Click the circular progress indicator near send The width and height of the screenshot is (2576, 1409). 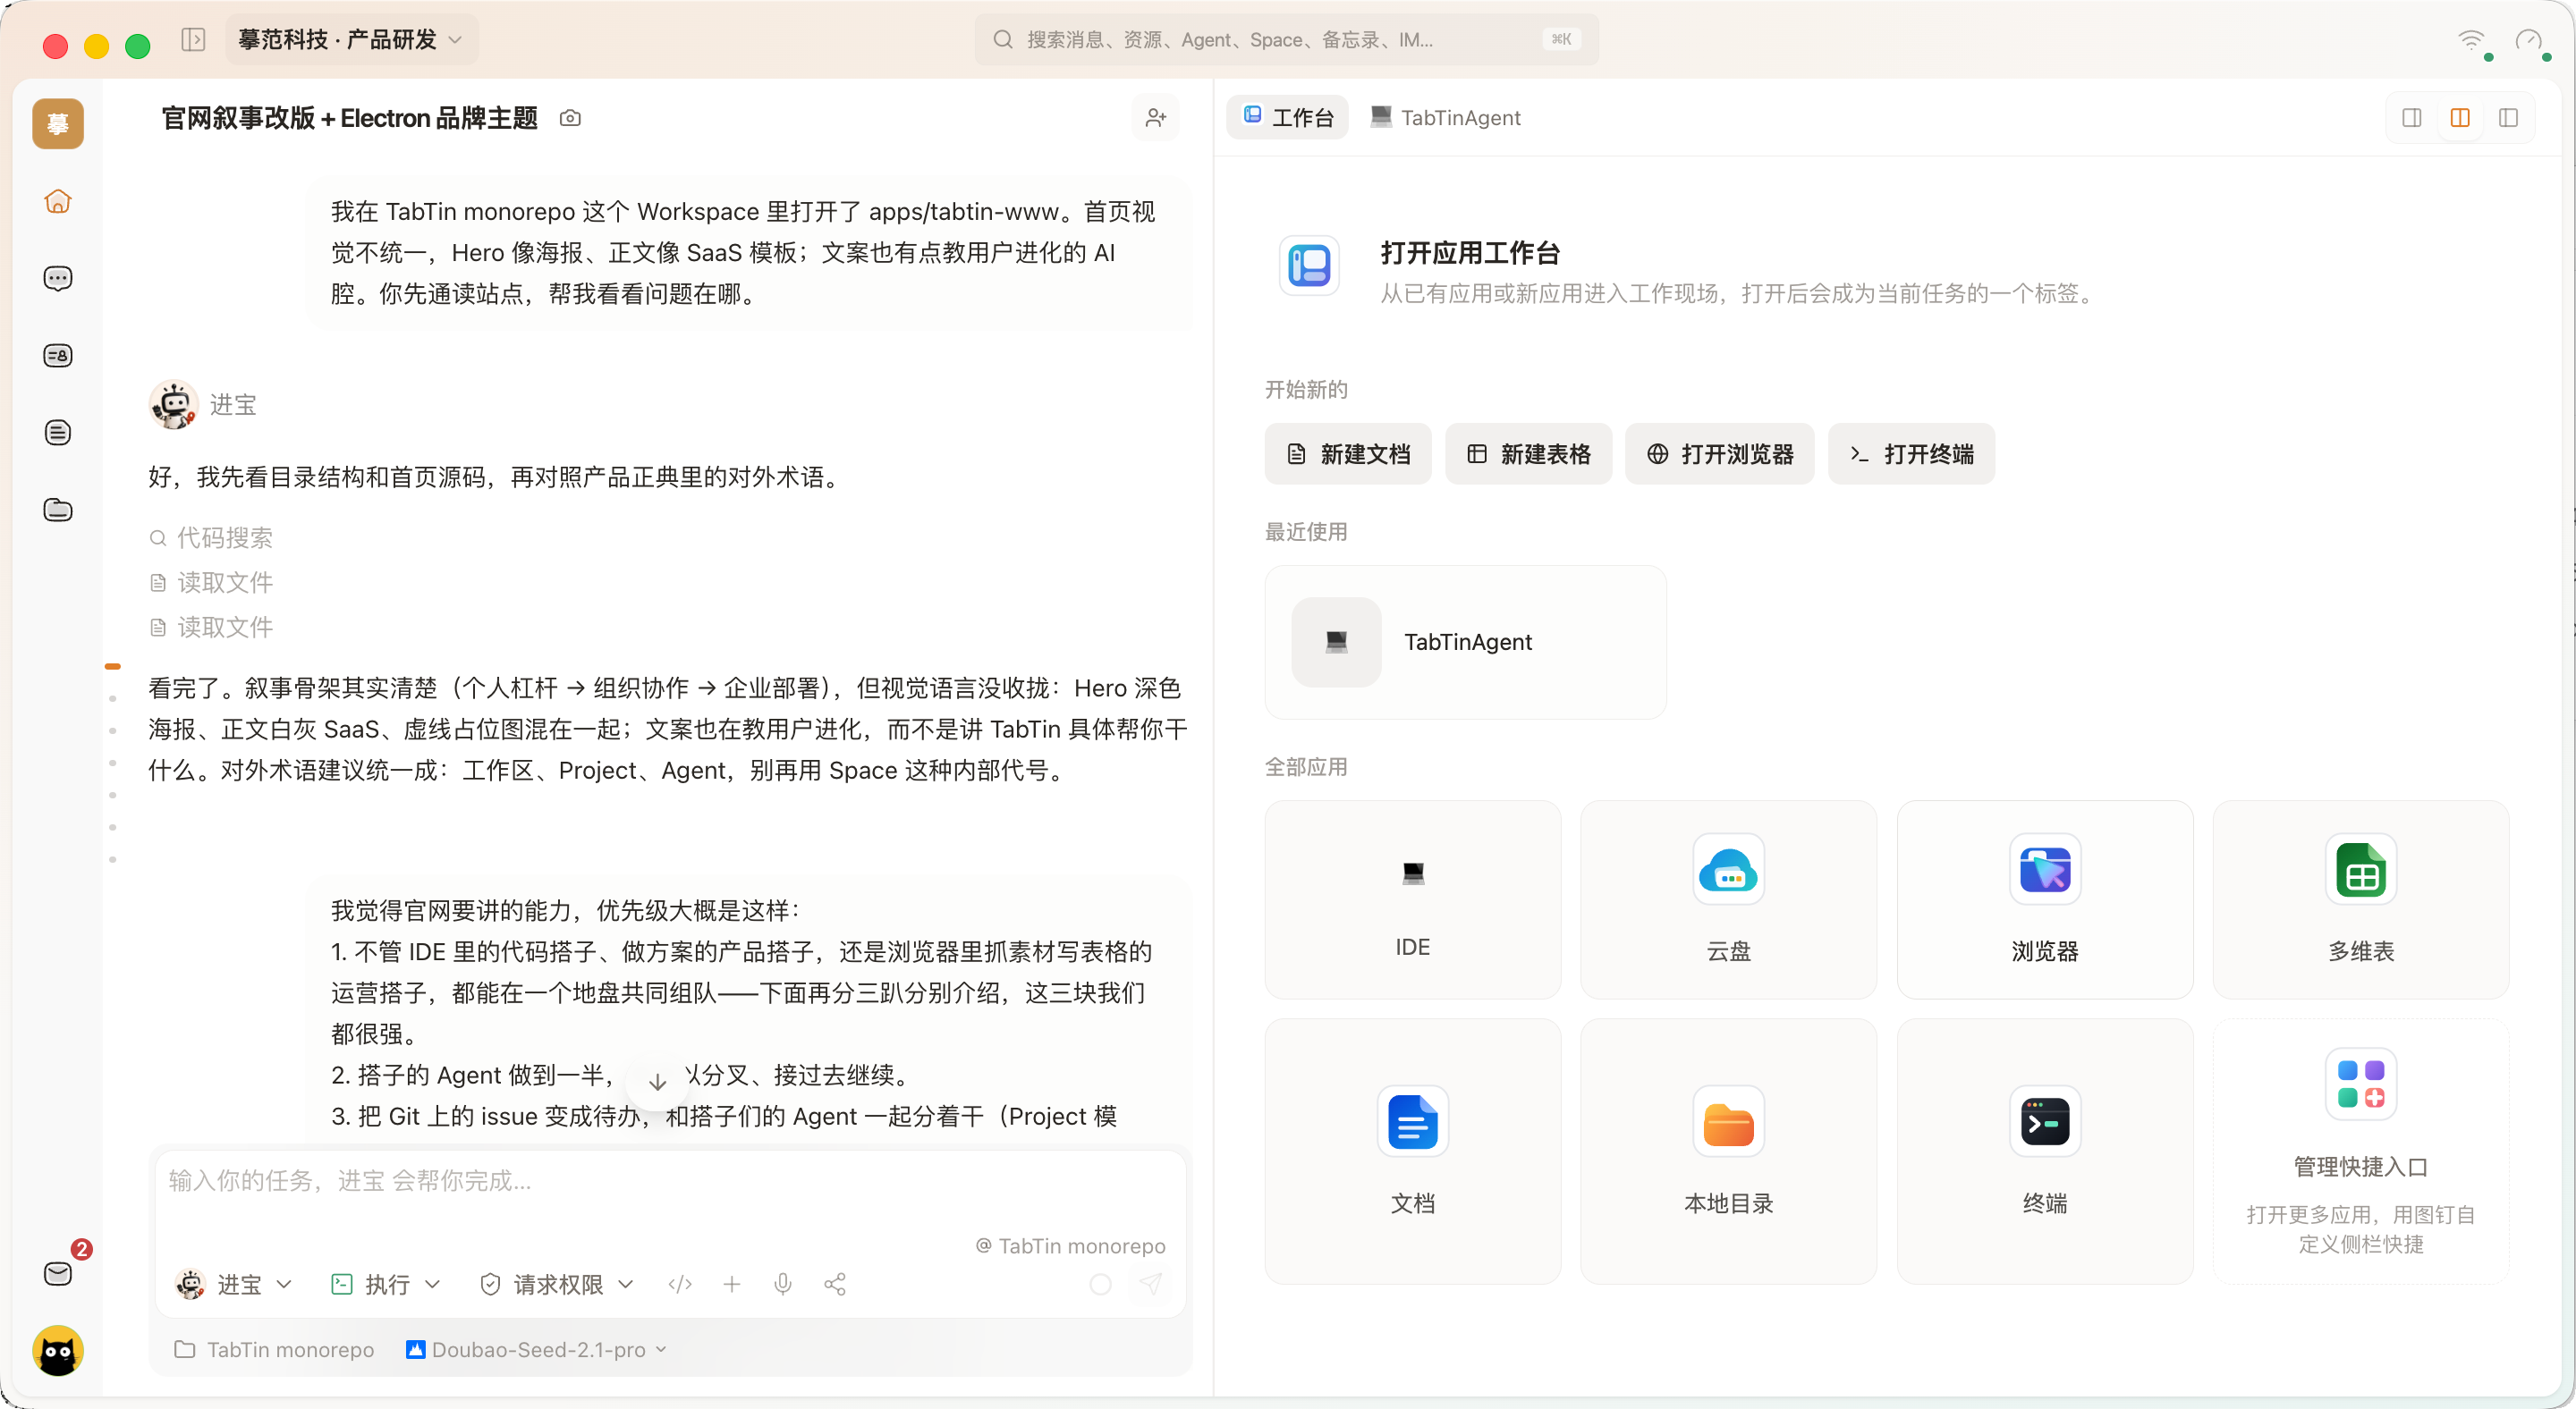click(x=1100, y=1284)
